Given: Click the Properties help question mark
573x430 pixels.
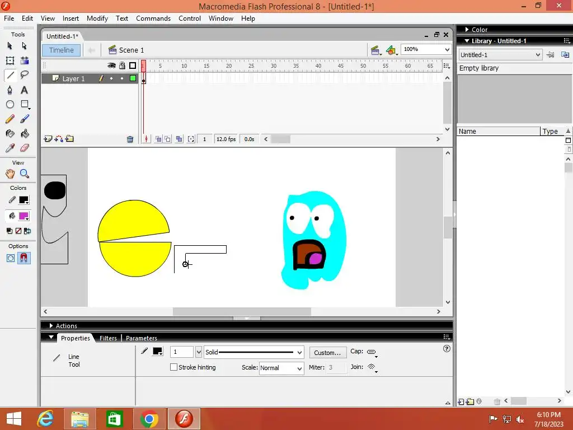Looking at the screenshot, I should pyautogui.click(x=447, y=349).
